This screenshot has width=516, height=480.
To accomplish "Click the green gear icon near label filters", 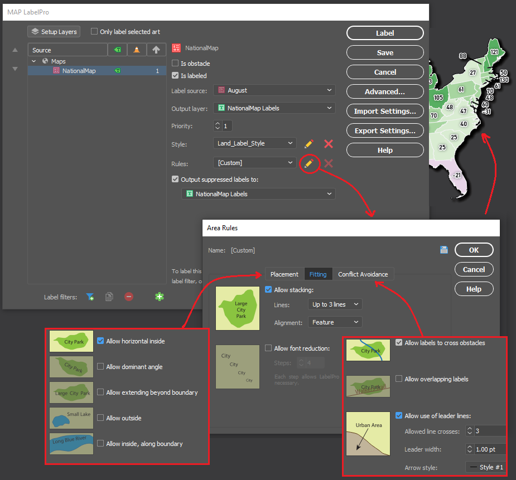I will coord(160,297).
